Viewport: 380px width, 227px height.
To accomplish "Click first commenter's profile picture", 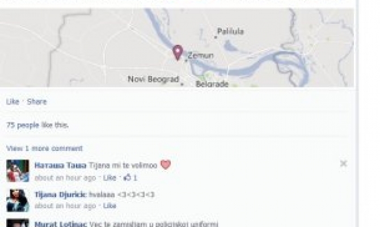I will pos(18,171).
